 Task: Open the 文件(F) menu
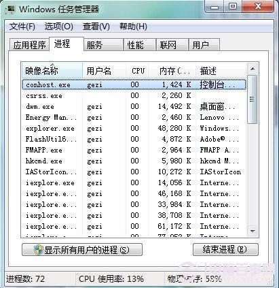point(22,27)
